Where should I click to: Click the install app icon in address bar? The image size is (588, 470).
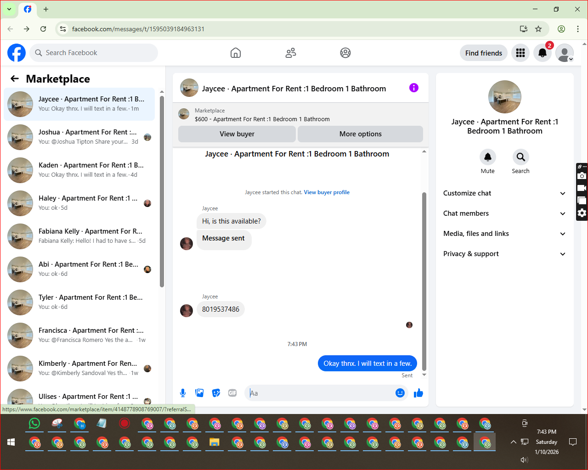click(523, 29)
